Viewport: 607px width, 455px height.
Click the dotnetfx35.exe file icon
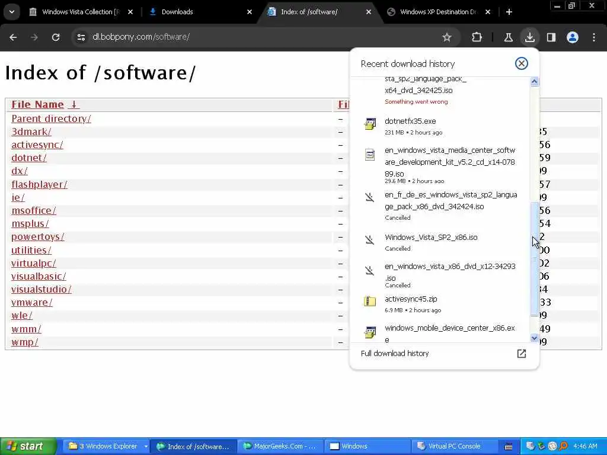tap(370, 124)
